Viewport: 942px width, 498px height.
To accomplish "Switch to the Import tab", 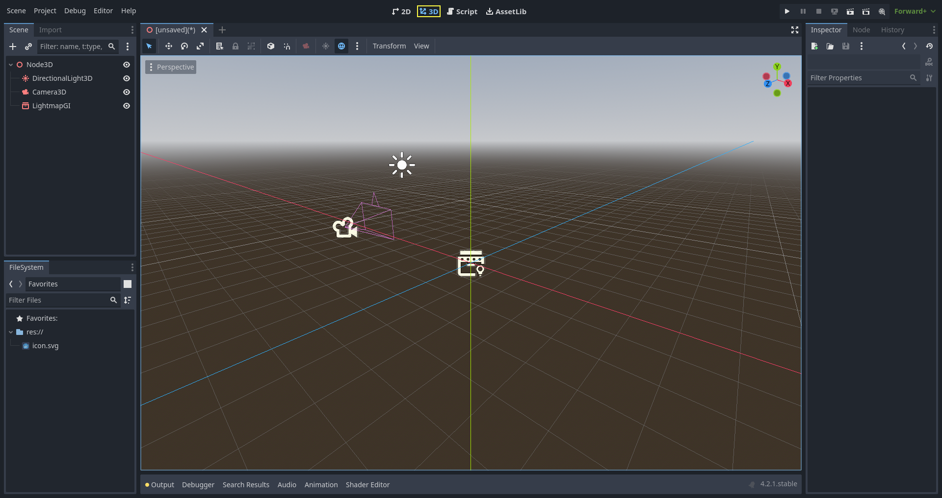I will coord(51,30).
